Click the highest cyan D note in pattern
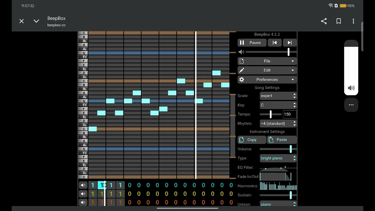The image size is (375, 211). click(217, 73)
